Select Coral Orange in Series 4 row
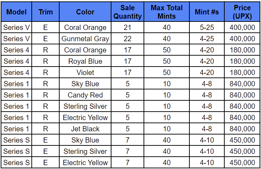Image resolution: width=261 pixels, height=169 pixels. (x=85, y=50)
